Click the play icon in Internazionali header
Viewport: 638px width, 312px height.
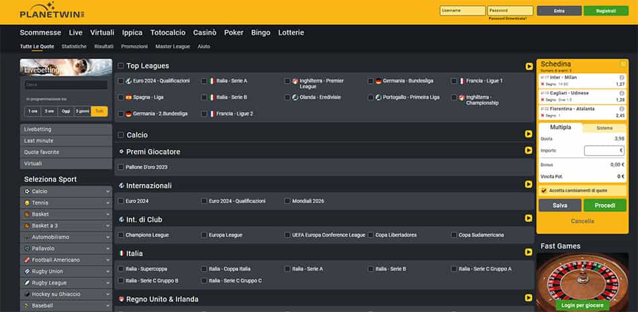[529, 185]
